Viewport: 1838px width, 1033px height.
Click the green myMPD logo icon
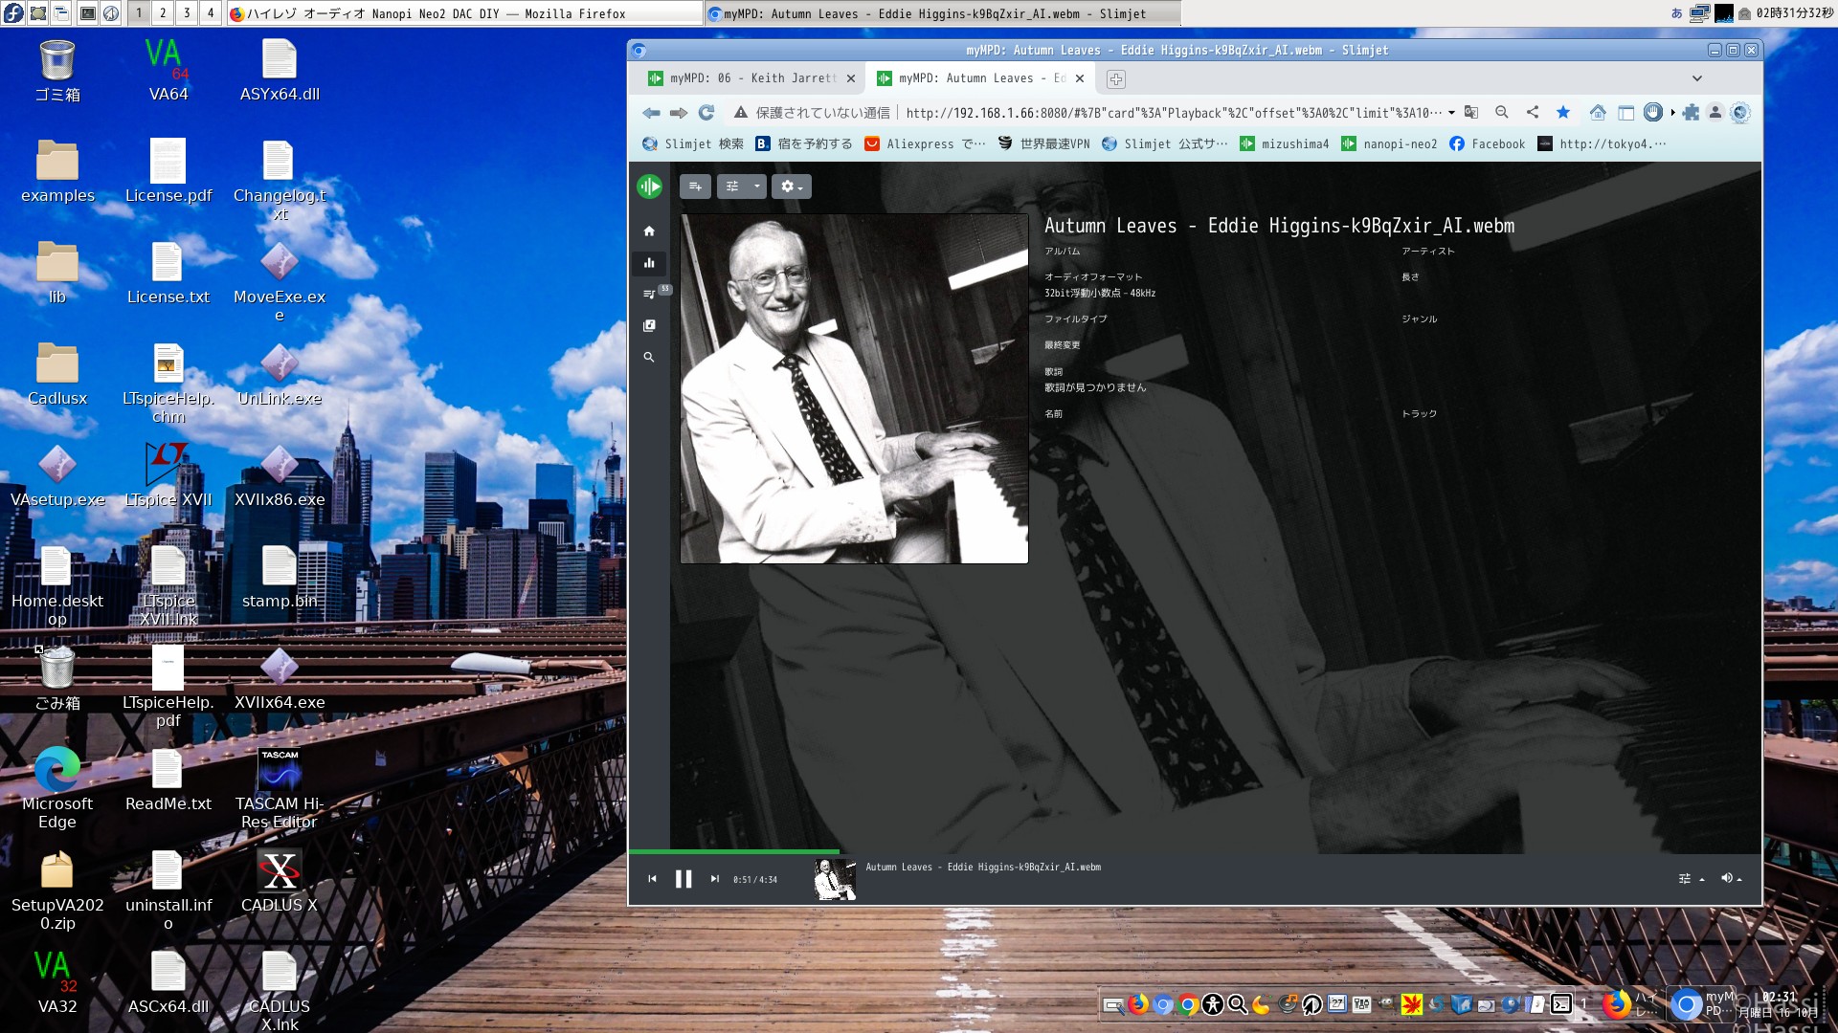[x=649, y=187]
